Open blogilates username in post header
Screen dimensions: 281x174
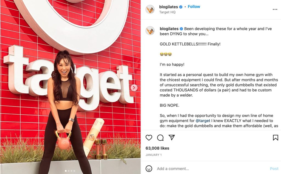pos(168,7)
